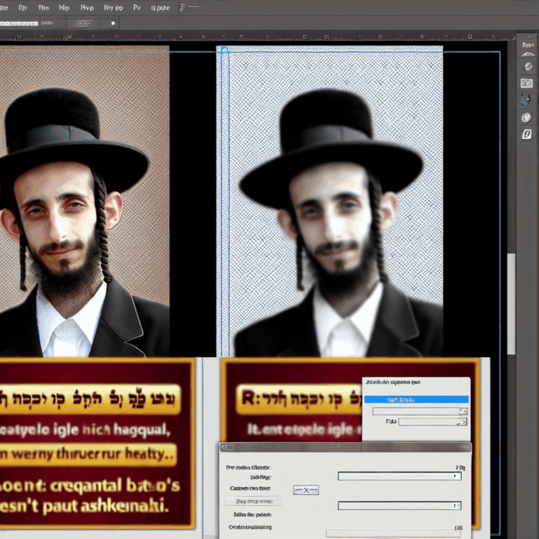Viewport: 539px width, 539px height.
Task: Click the gray button on lower dialog's left
Action: [x=252, y=501]
